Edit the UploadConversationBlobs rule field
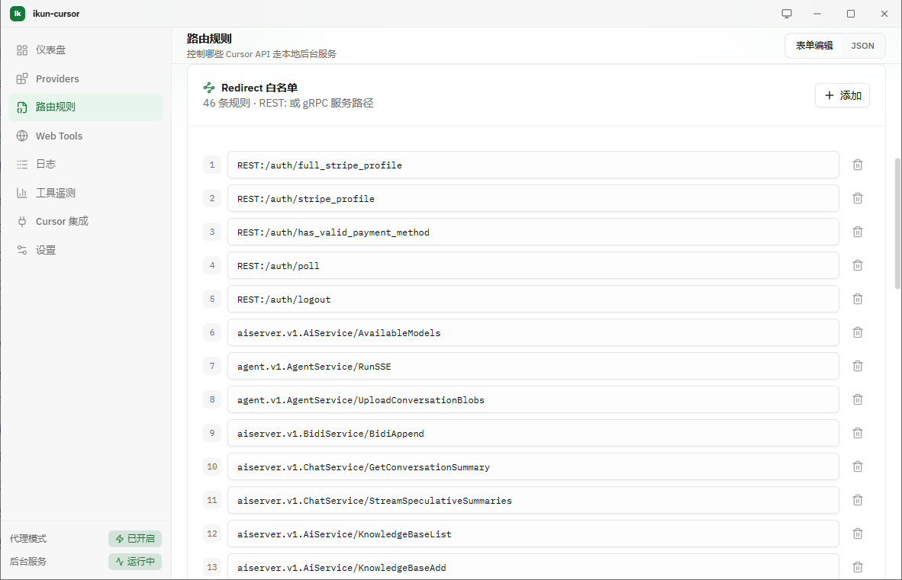Screen dimensions: 902x580 coord(533,399)
